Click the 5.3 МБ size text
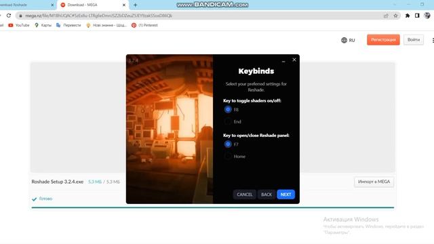 pos(95,182)
